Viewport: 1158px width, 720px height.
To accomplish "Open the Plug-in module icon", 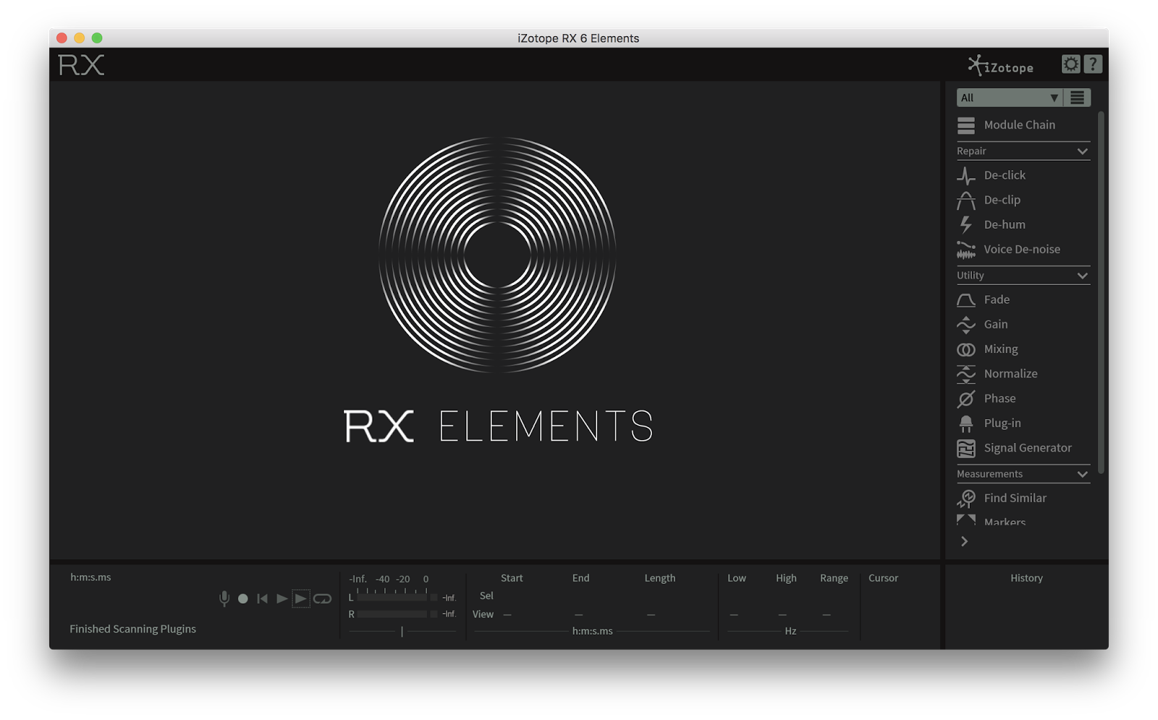I will point(965,423).
